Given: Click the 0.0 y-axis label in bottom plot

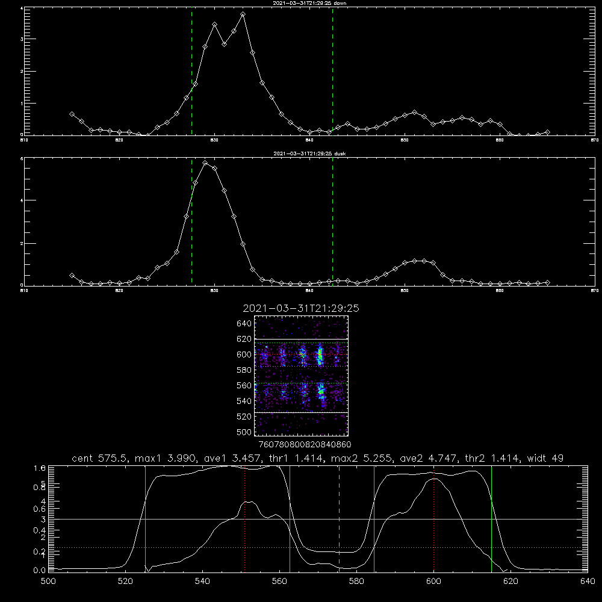Looking at the screenshot, I should [40, 571].
